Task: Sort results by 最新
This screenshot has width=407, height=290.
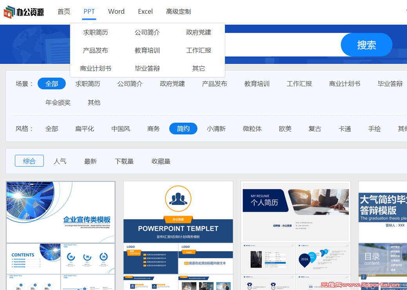Action: point(90,161)
